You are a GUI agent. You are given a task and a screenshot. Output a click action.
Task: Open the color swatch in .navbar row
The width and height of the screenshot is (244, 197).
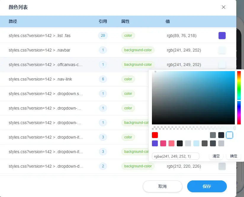pyautogui.click(x=222, y=50)
